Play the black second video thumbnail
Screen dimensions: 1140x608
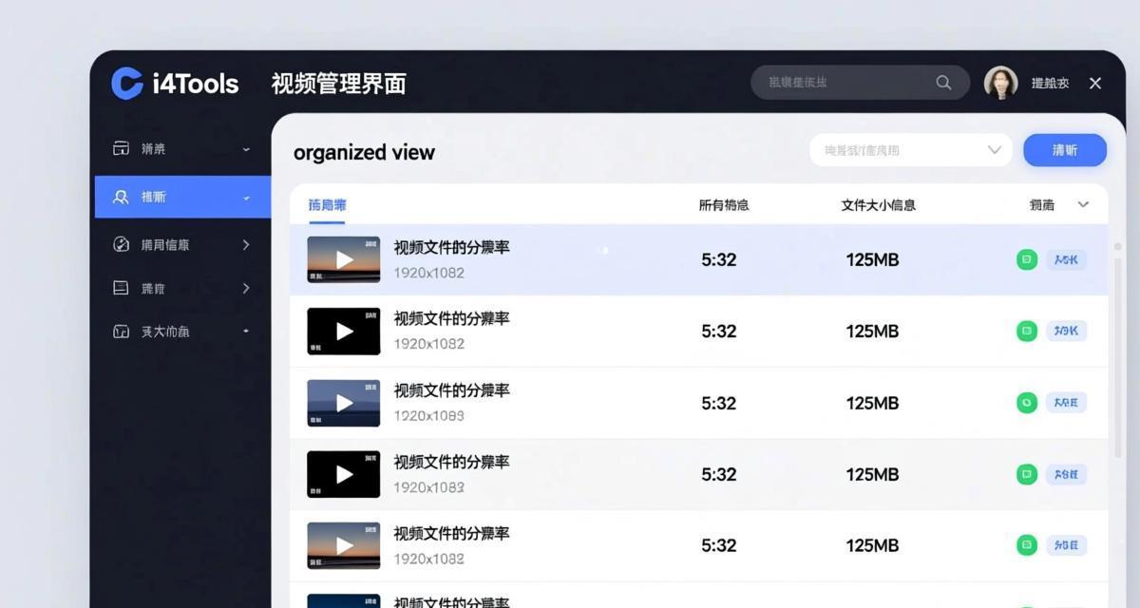click(343, 331)
